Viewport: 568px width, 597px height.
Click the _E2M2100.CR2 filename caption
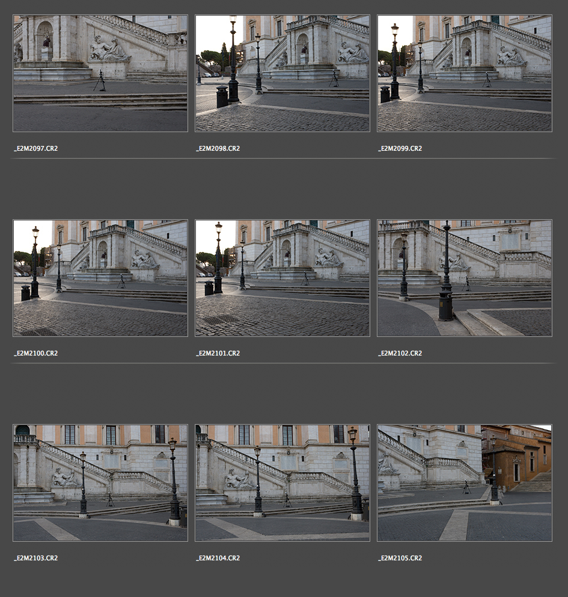36,353
